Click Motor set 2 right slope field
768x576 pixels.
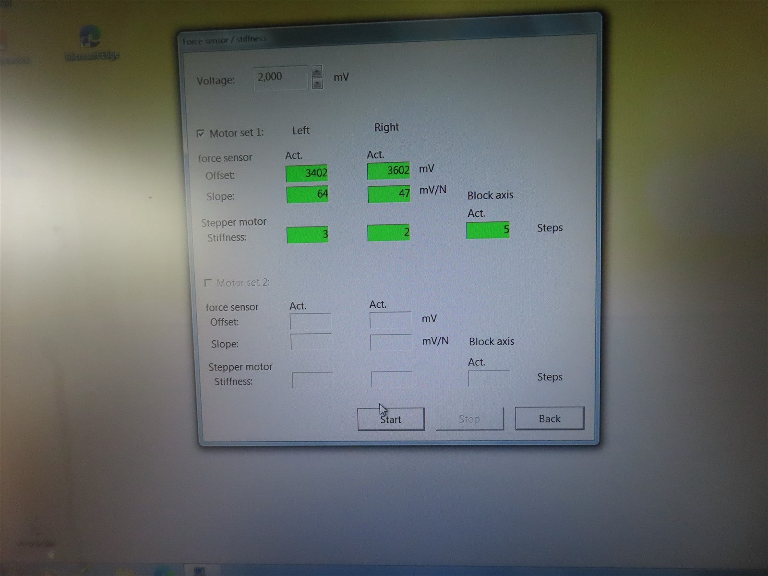tap(391, 343)
